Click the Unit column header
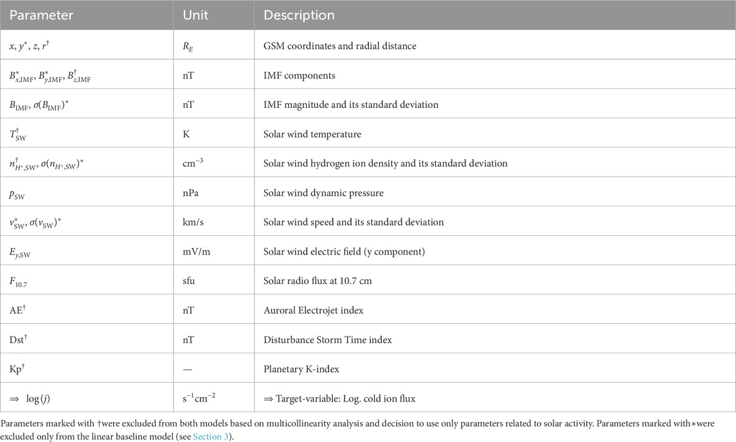This screenshot has width=736, height=442. tap(195, 15)
